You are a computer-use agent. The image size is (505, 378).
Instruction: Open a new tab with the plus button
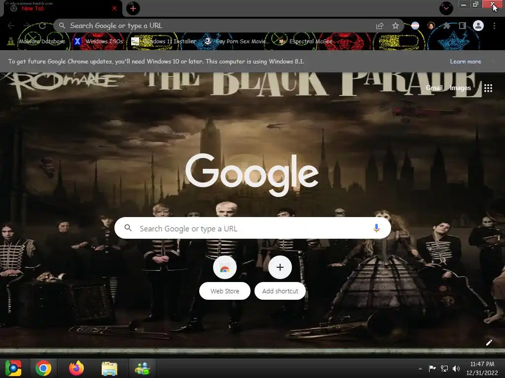133,8
